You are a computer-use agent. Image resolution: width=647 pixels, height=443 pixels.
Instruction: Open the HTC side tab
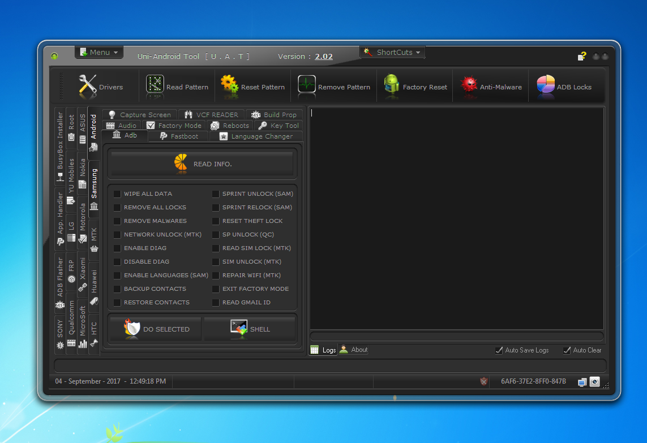pyautogui.click(x=94, y=334)
